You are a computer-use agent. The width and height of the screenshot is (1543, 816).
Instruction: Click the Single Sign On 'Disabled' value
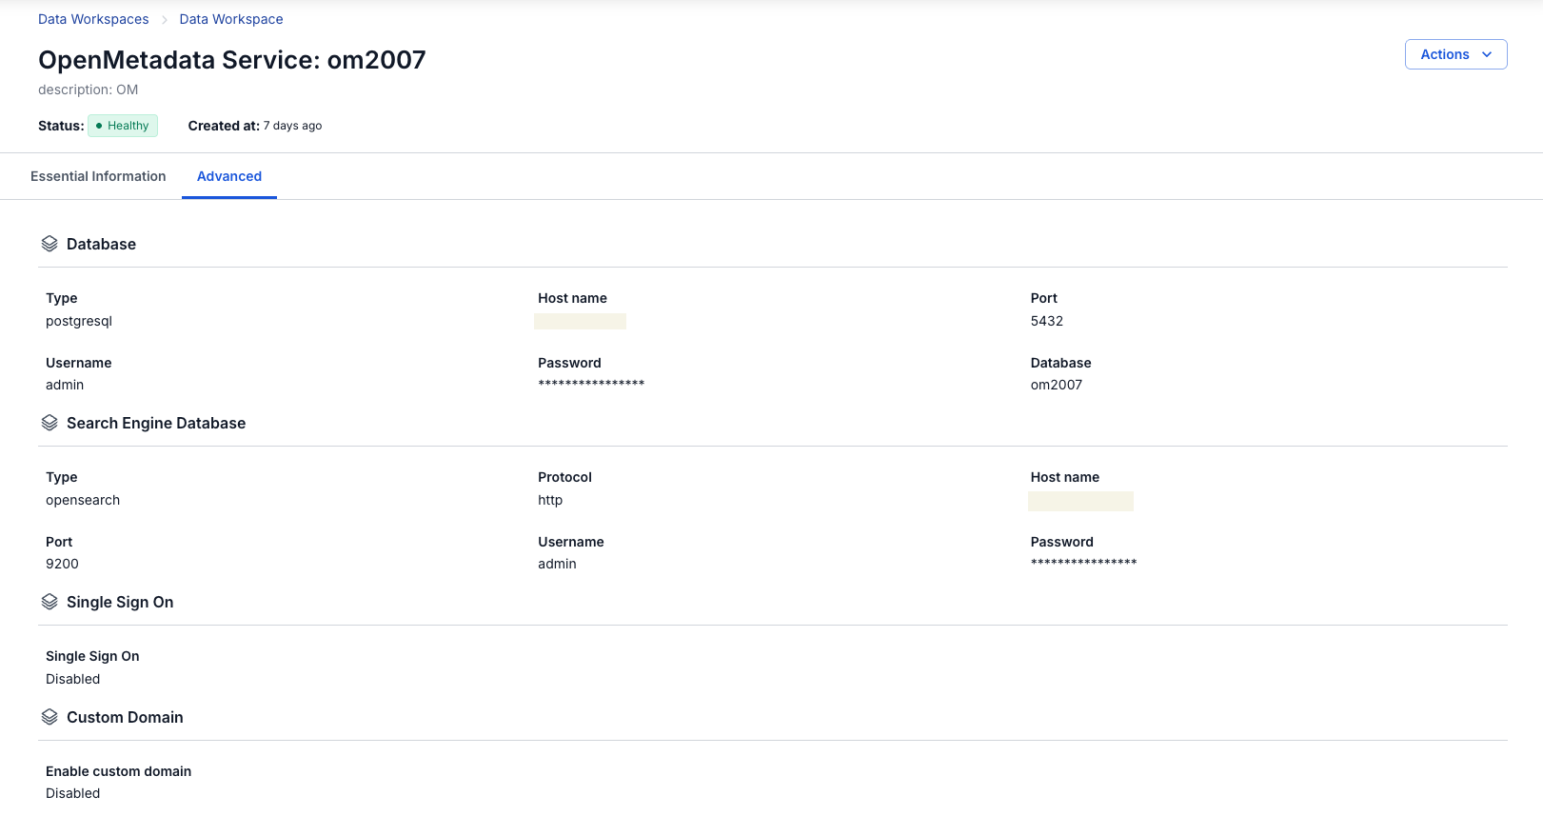coord(73,679)
